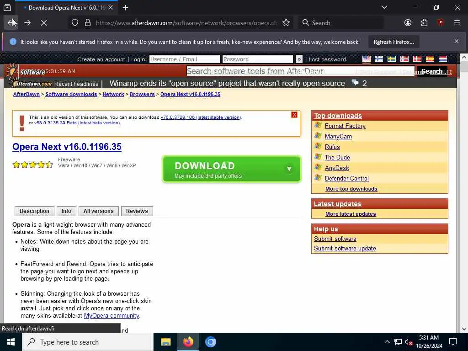This screenshot has width=468, height=351.
Task: Open the Submit software update link
Action: tap(345, 248)
